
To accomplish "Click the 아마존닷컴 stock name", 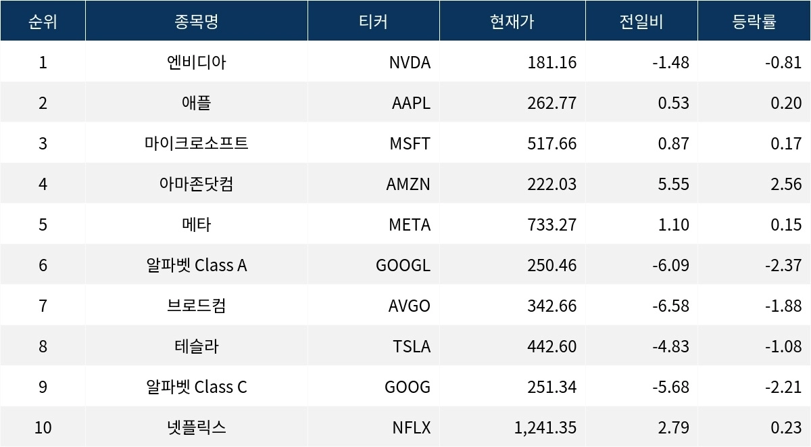I will click(x=196, y=184).
